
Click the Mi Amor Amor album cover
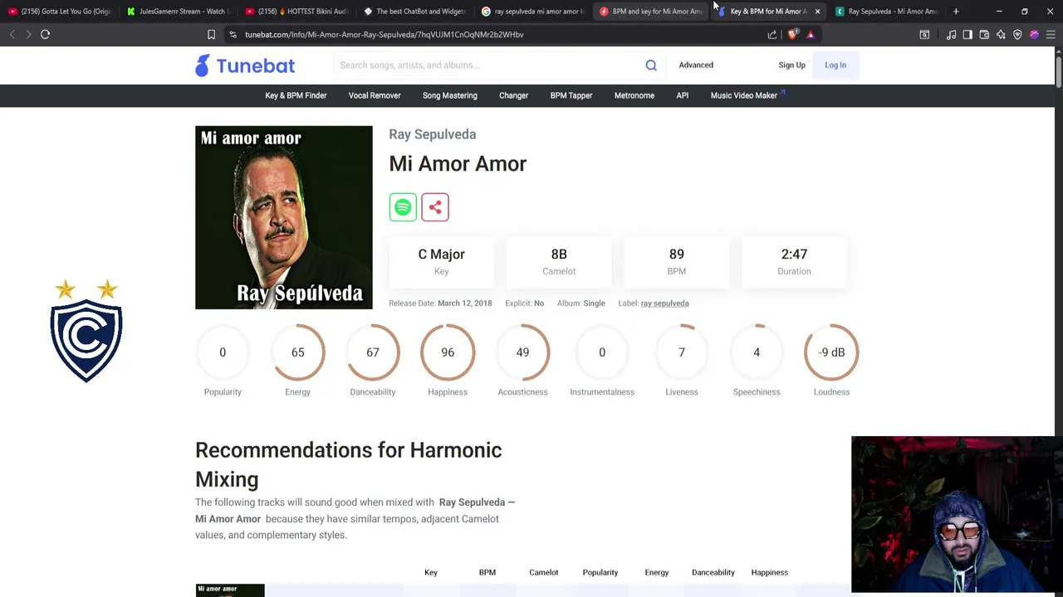(284, 217)
